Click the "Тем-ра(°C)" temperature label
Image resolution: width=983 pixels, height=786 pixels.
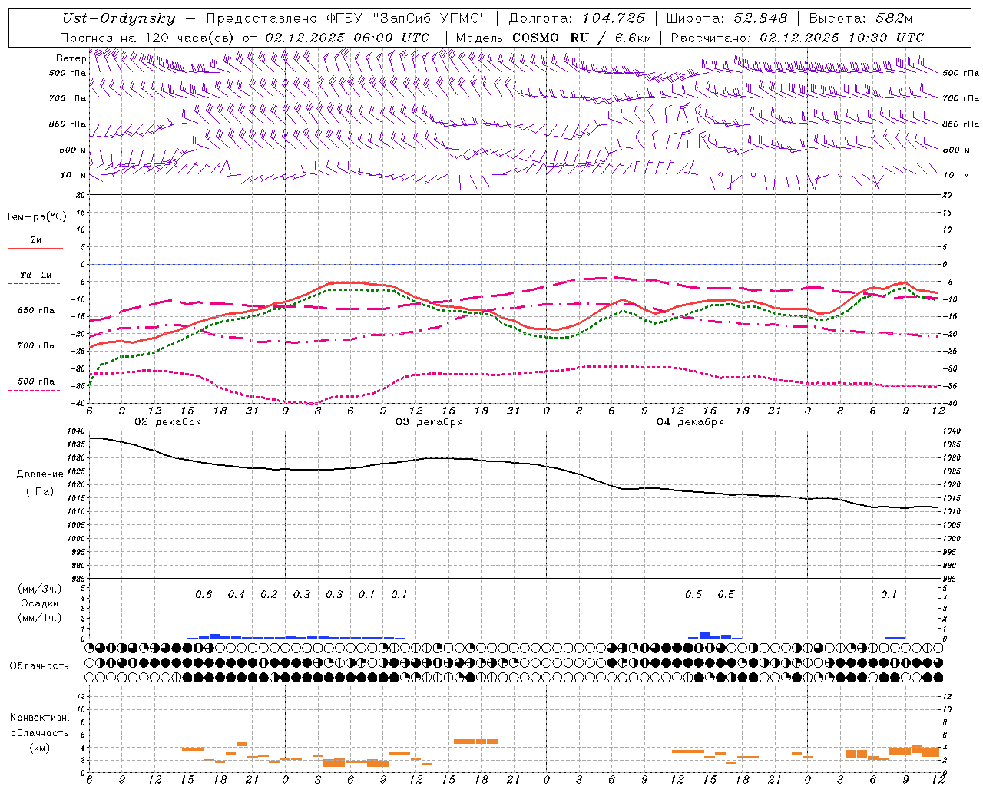(x=36, y=217)
